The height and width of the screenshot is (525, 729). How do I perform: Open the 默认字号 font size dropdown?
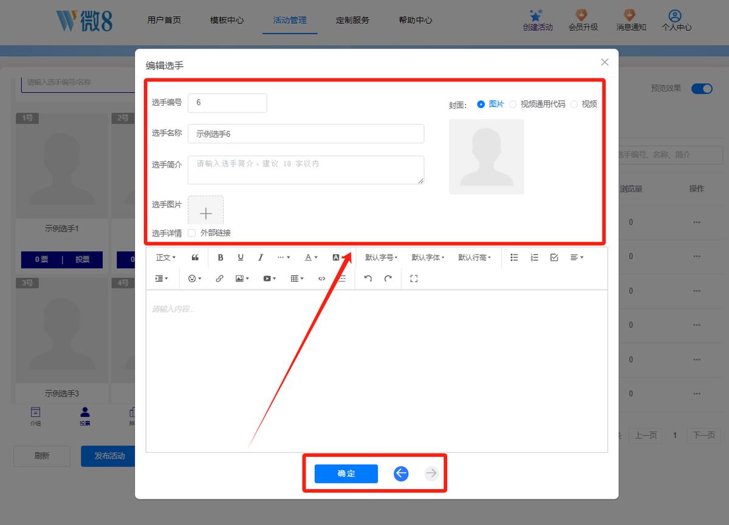(381, 258)
